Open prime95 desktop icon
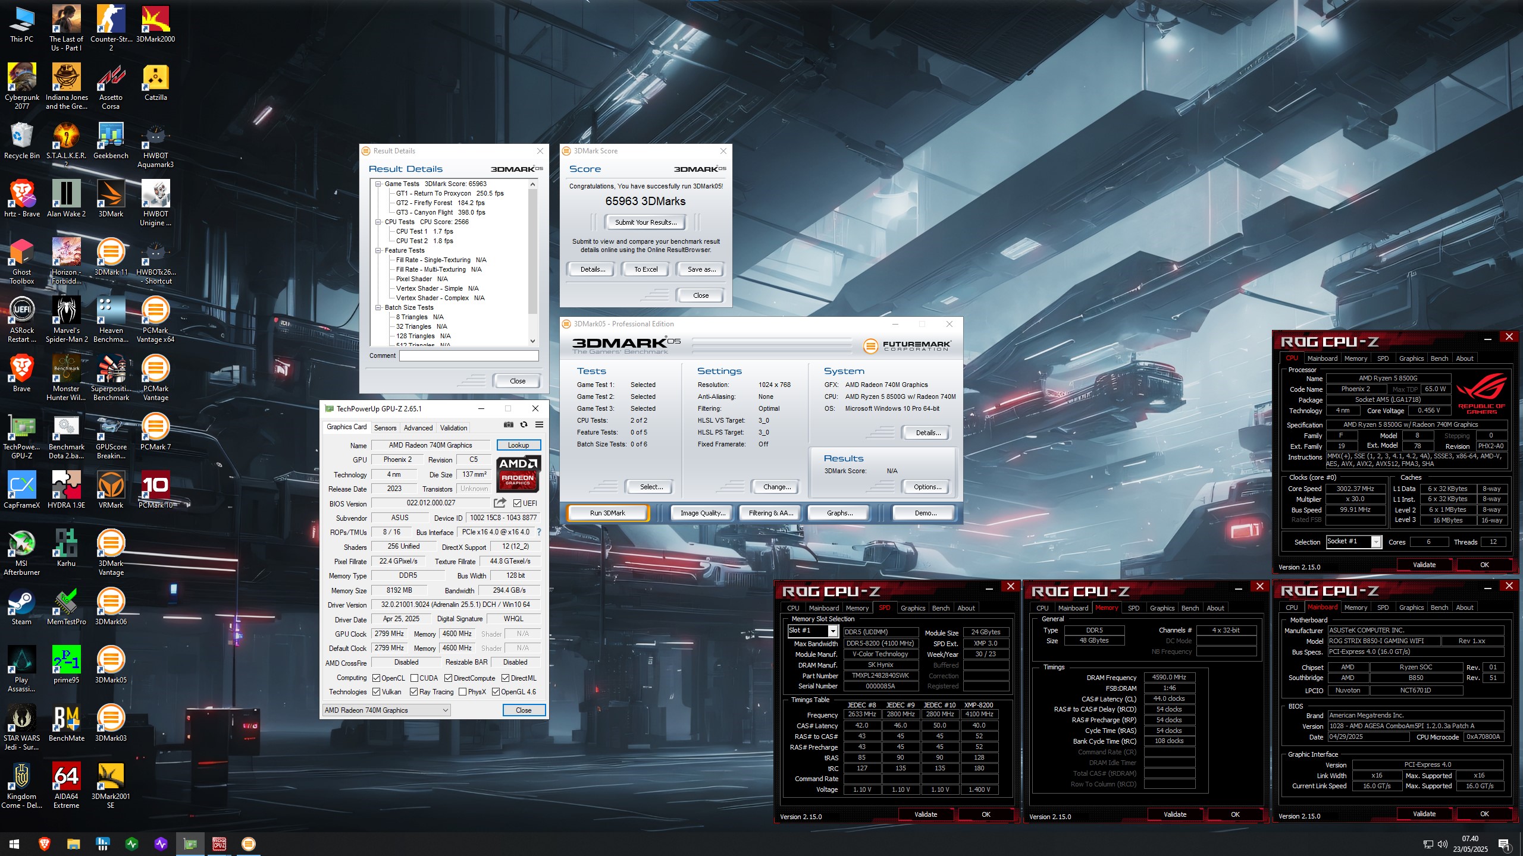The height and width of the screenshot is (856, 1523). pyautogui.click(x=66, y=665)
